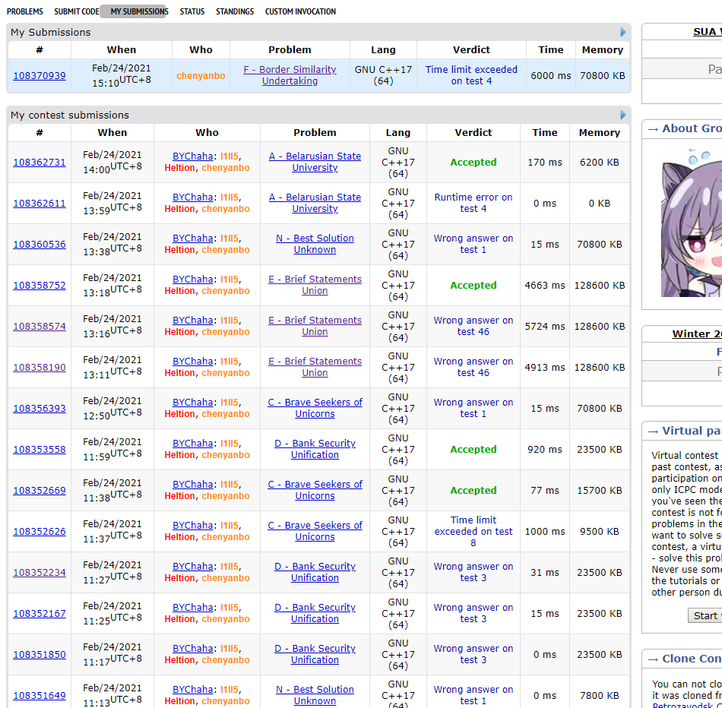The width and height of the screenshot is (722, 708).
Task: Switch to the SUBMIT CODE tab
Action: 76,11
